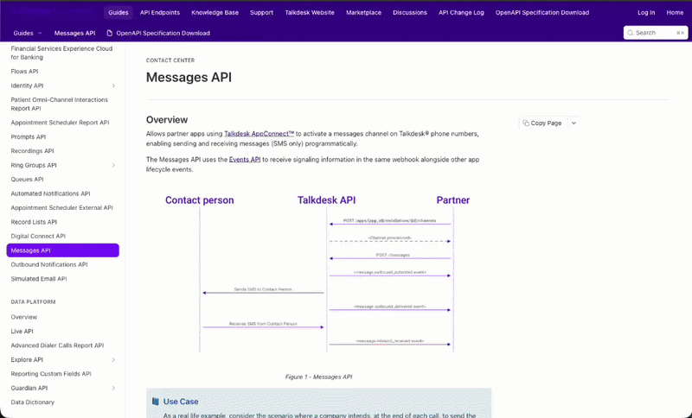This screenshot has height=418, width=692.
Task: Expand the Ring Groups API chevron
Action: pos(113,165)
